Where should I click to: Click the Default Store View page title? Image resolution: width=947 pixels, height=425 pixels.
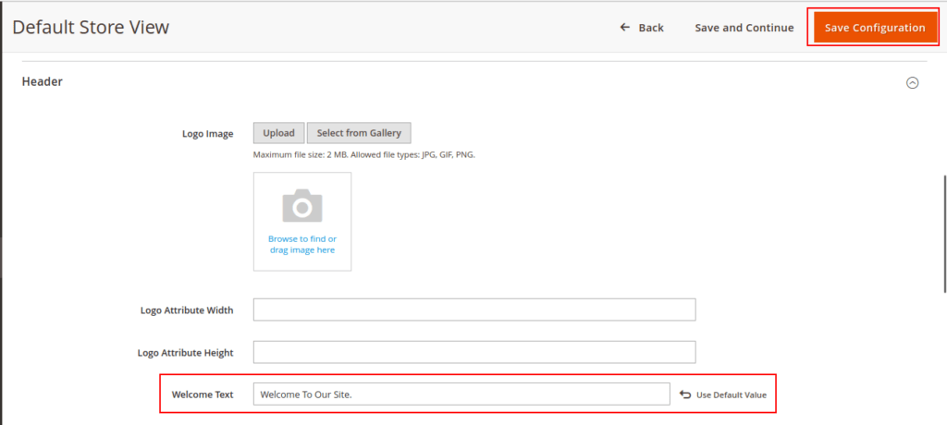point(91,28)
